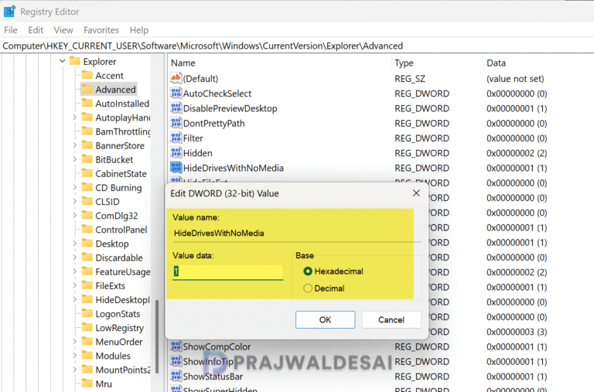Click the REG_SZ type cell

410,78
